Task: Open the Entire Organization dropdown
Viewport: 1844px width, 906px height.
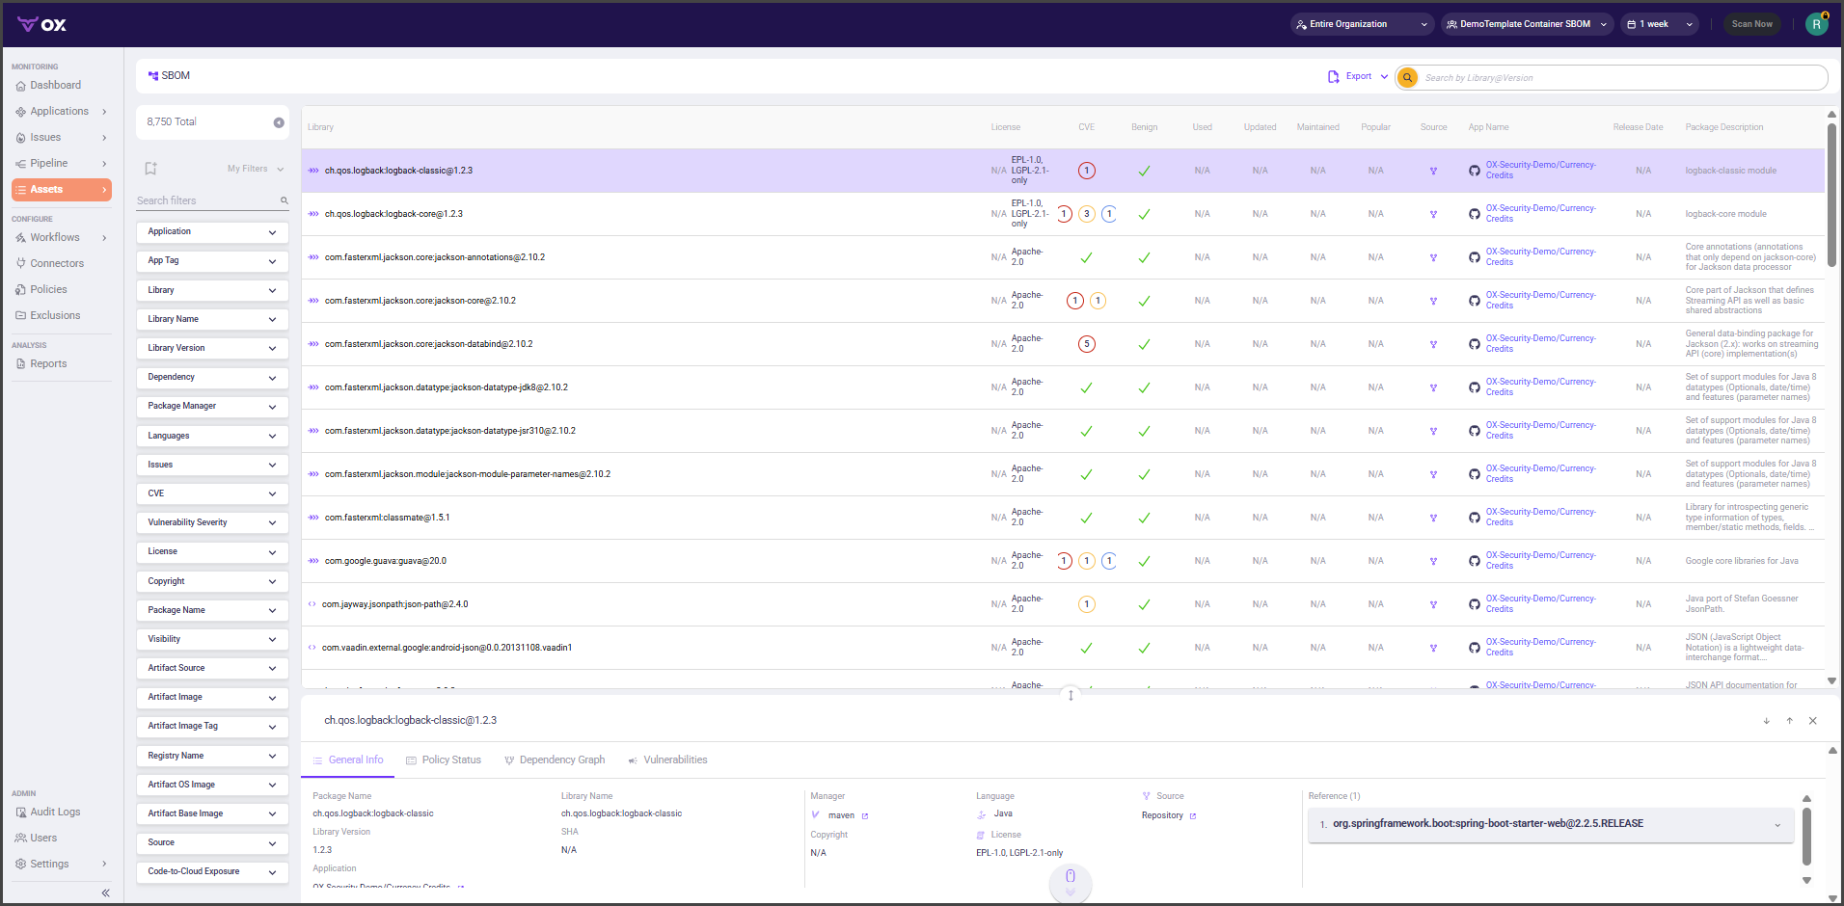Action: [1361, 24]
